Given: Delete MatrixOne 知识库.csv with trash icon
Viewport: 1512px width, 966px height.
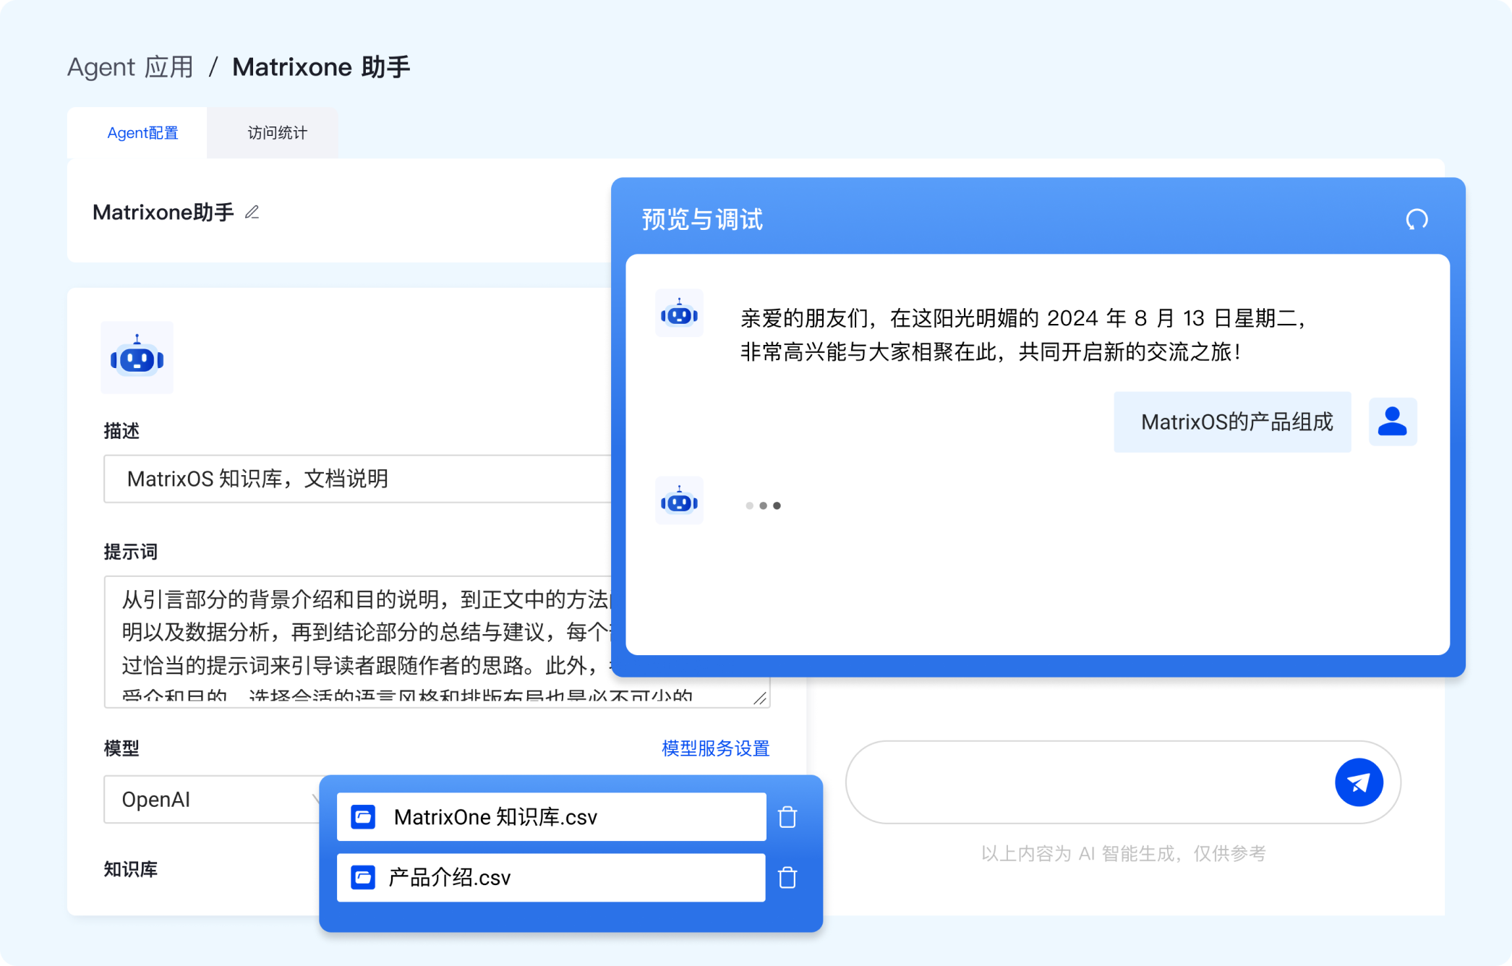Looking at the screenshot, I should 787,817.
